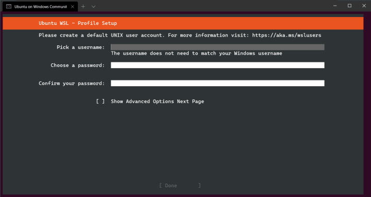Click the 'Confirm your password:' label
The width and height of the screenshot is (371, 197).
tap(72, 84)
